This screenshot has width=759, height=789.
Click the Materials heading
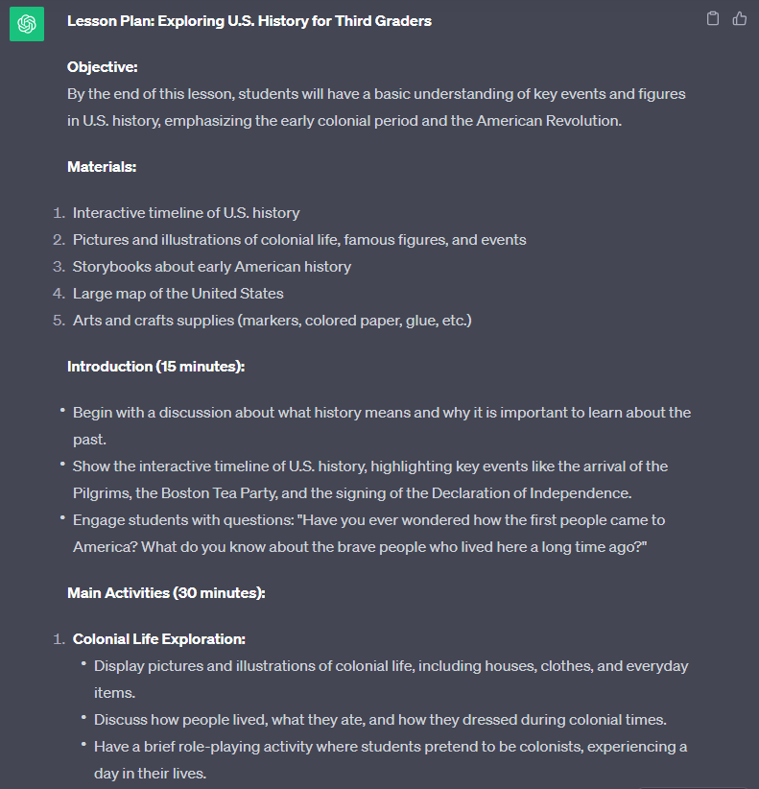click(x=102, y=167)
